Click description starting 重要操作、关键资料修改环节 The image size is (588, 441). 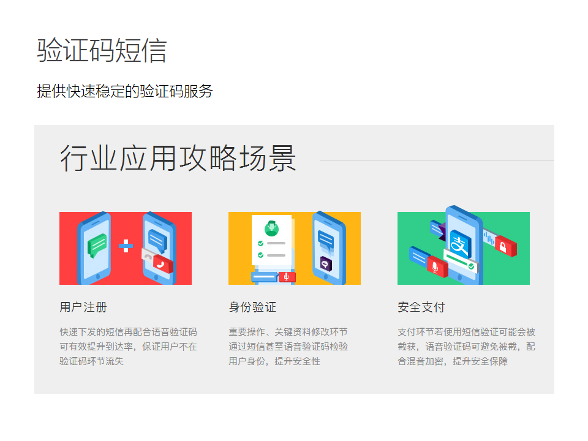click(288, 347)
